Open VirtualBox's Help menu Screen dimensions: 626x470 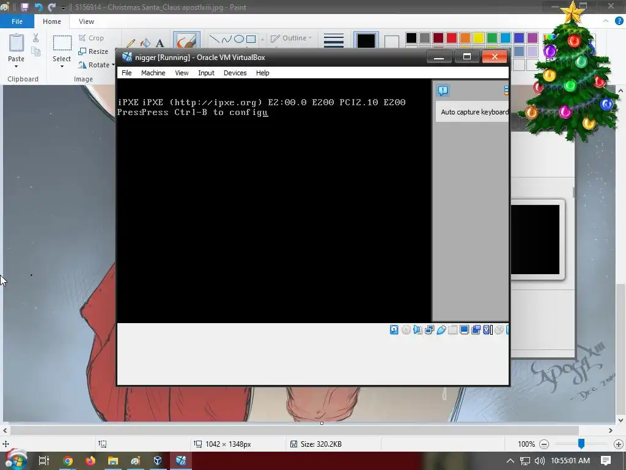point(262,73)
